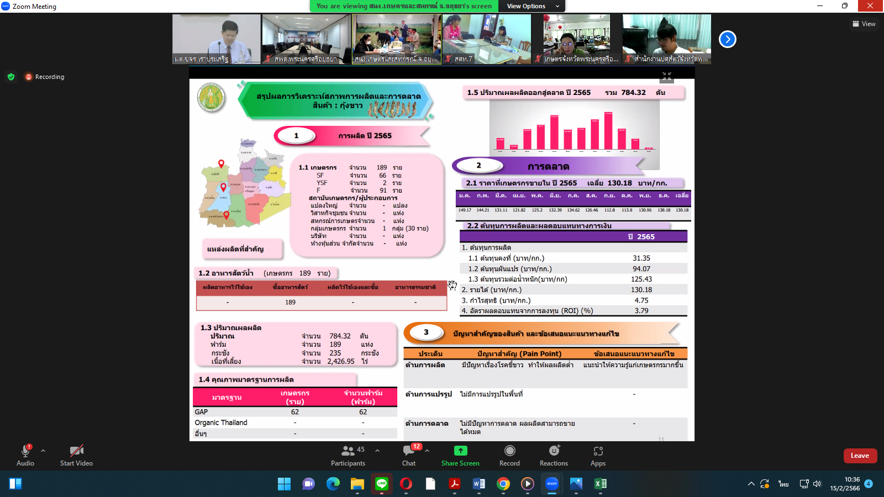The width and height of the screenshot is (884, 497).
Task: Click the sync tray icon
Action: [765, 484]
